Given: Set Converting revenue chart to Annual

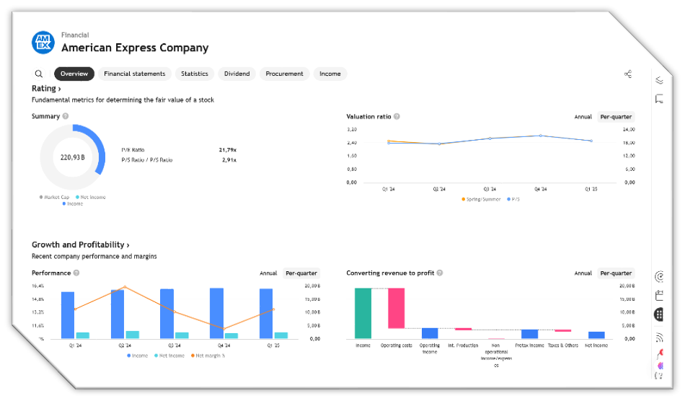Looking at the screenshot, I should coord(583,273).
